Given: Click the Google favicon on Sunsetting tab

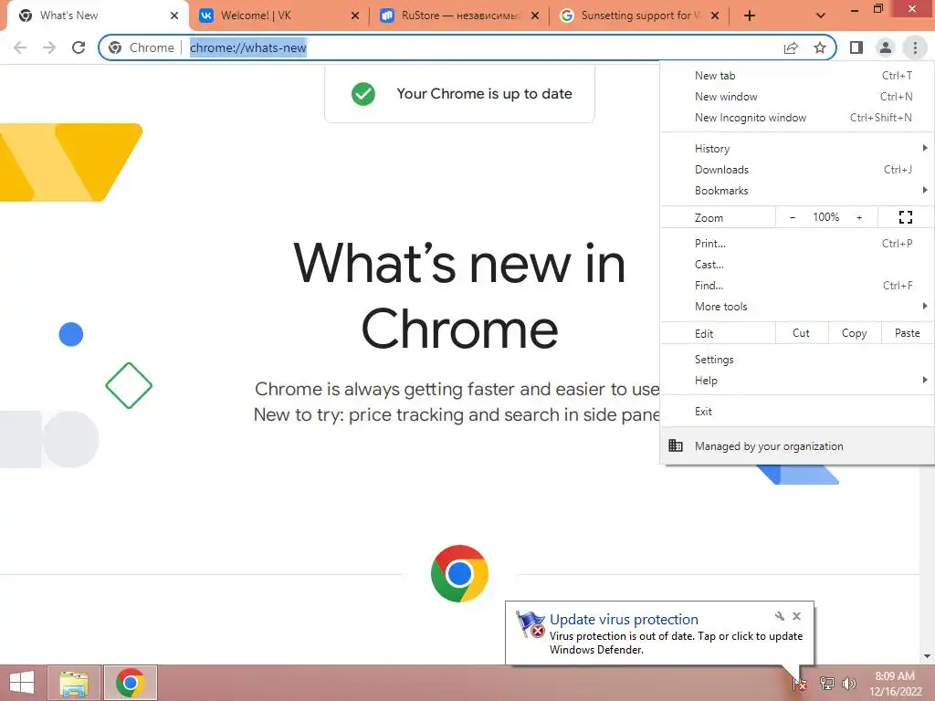Looking at the screenshot, I should tap(566, 16).
